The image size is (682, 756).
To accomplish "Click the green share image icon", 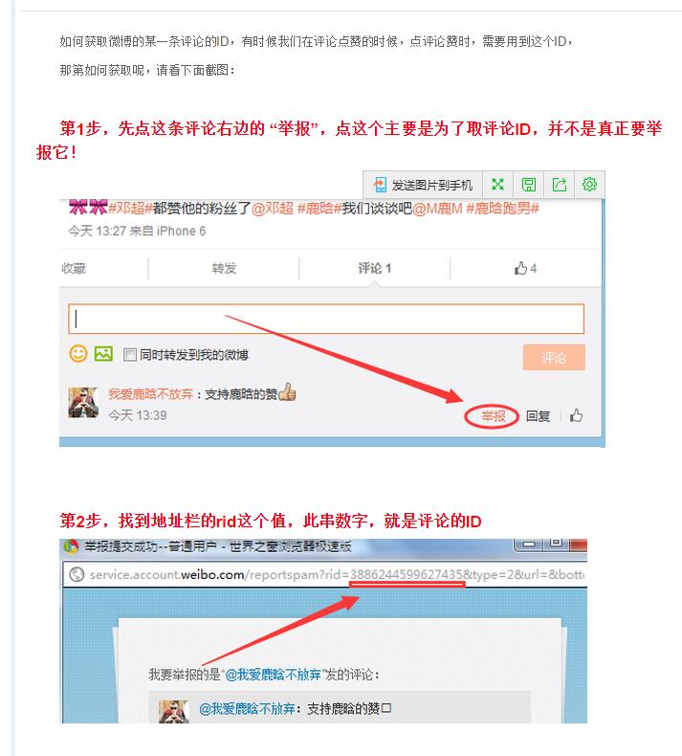I will coord(560,185).
